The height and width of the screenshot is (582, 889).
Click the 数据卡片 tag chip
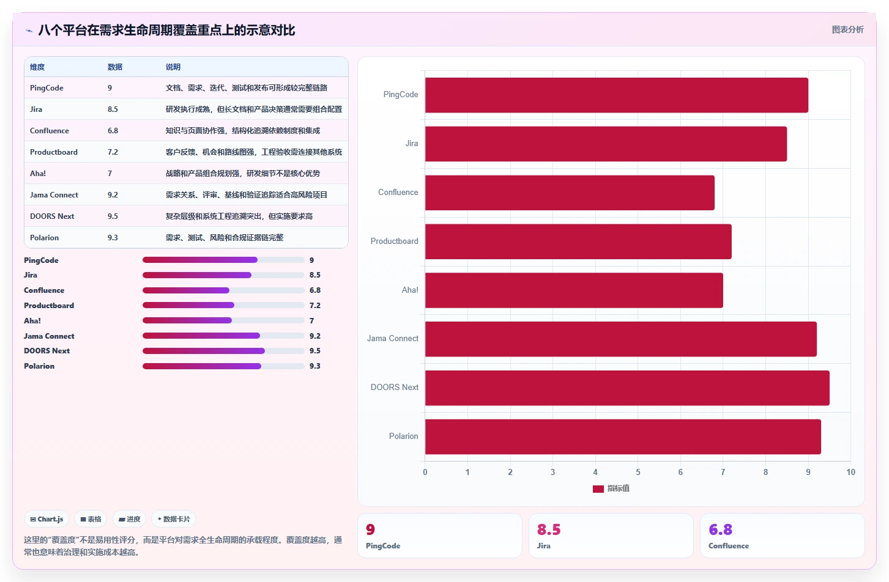pyautogui.click(x=174, y=519)
